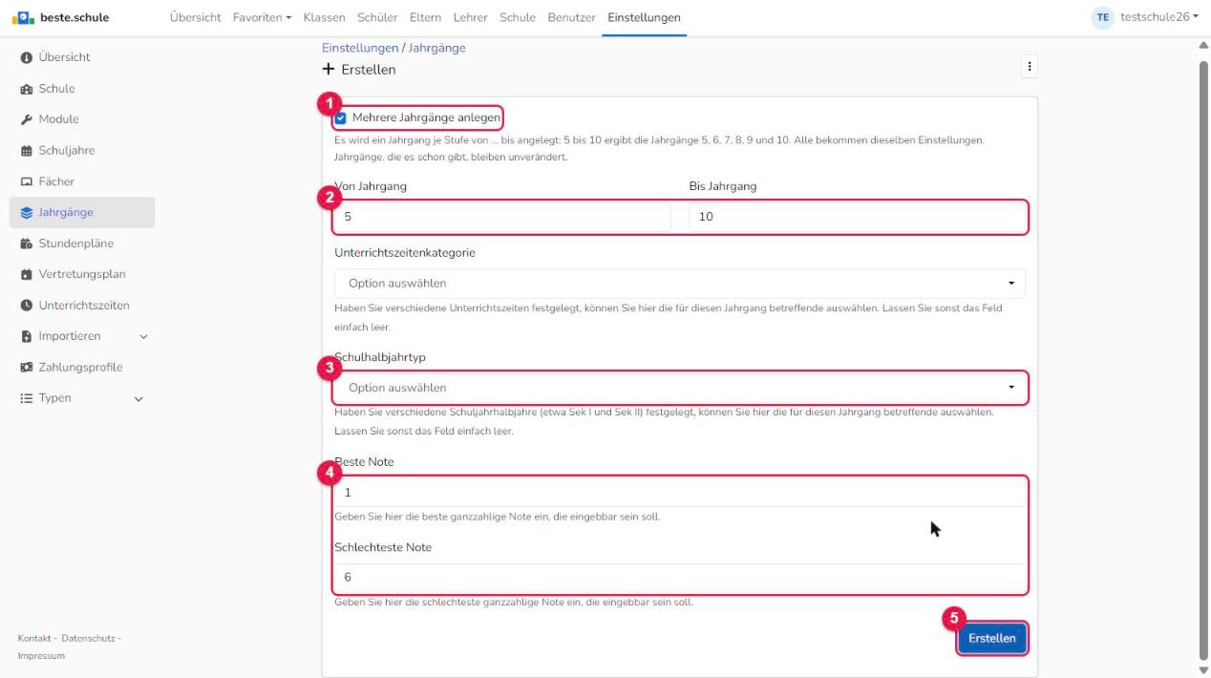Click the Unterrichtszeiten clock icon
This screenshot has height=678, width=1211.
[25, 306]
